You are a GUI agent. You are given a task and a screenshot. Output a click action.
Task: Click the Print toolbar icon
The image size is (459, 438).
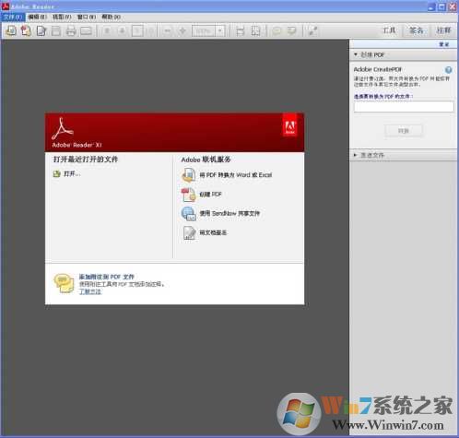point(71,30)
